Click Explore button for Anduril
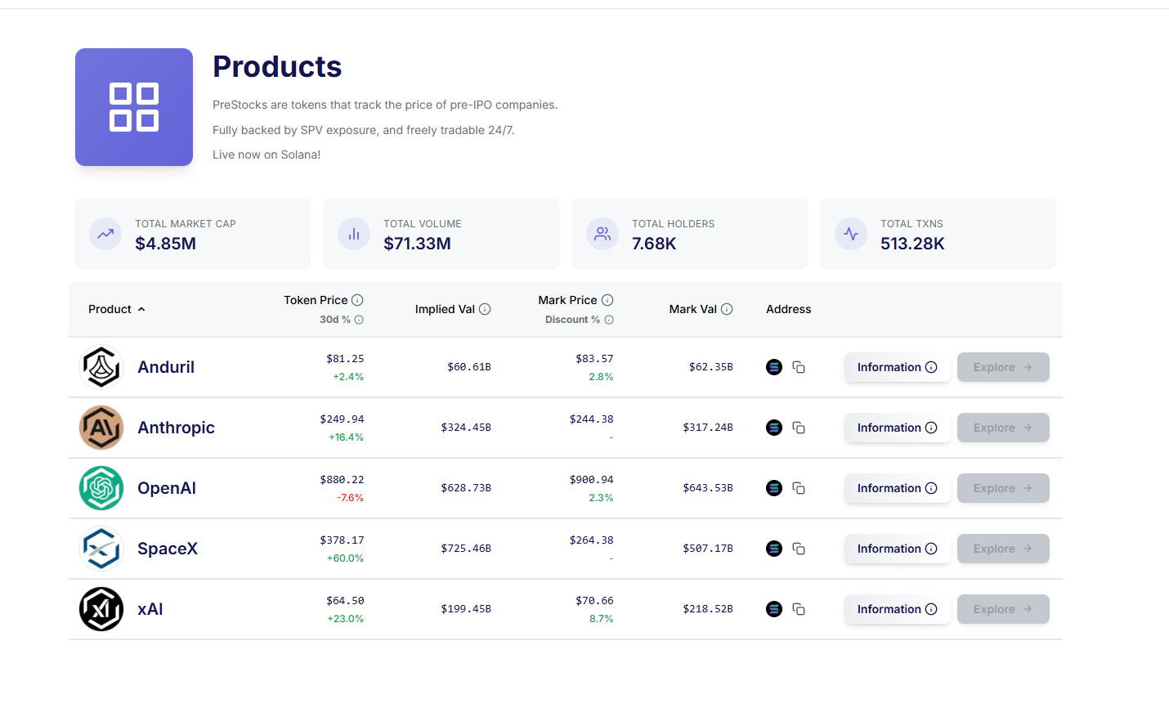This screenshot has height=717, width=1169. click(x=1003, y=367)
